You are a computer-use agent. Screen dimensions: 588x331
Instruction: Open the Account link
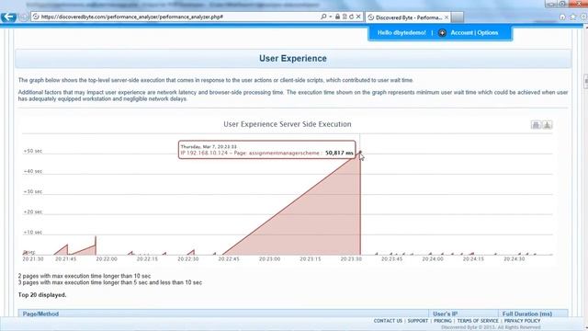[x=461, y=33]
